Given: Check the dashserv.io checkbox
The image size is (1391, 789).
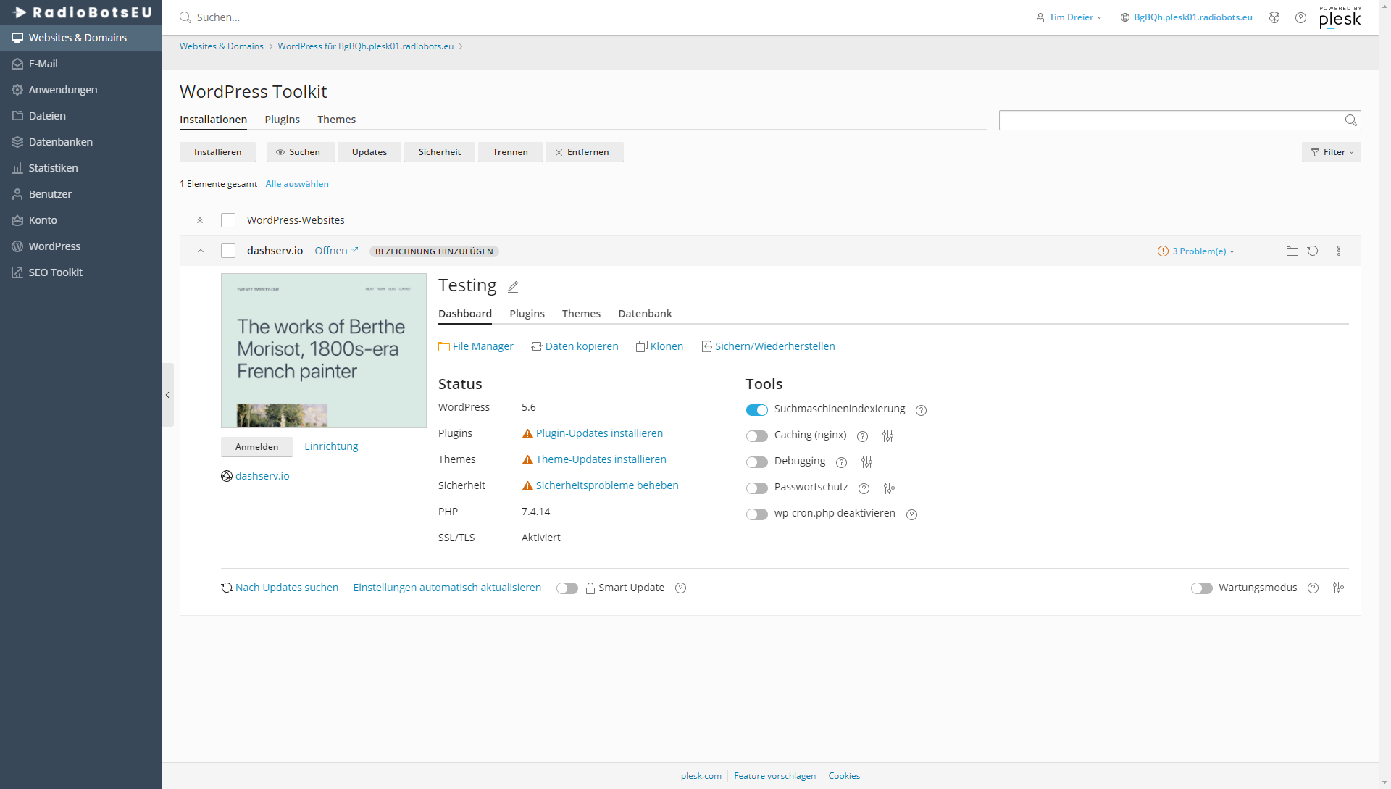Looking at the screenshot, I should coord(228,251).
